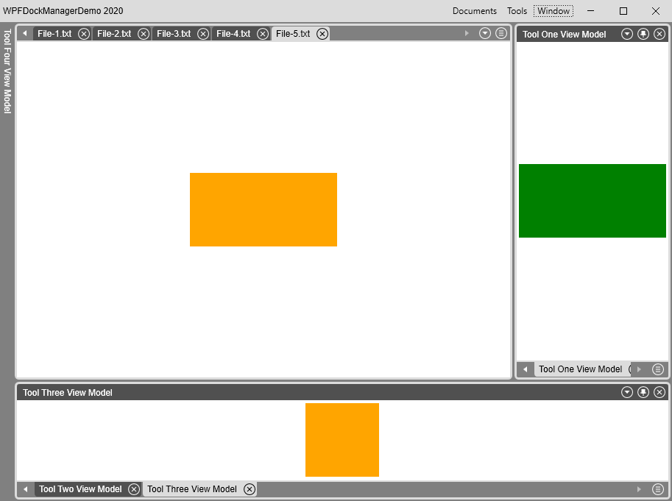Open document pane dropdown arrow menu
The width and height of the screenshot is (672, 501).
pos(485,33)
